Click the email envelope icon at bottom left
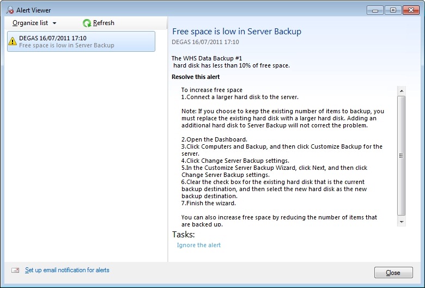This screenshot has height=288, width=425. (x=15, y=270)
